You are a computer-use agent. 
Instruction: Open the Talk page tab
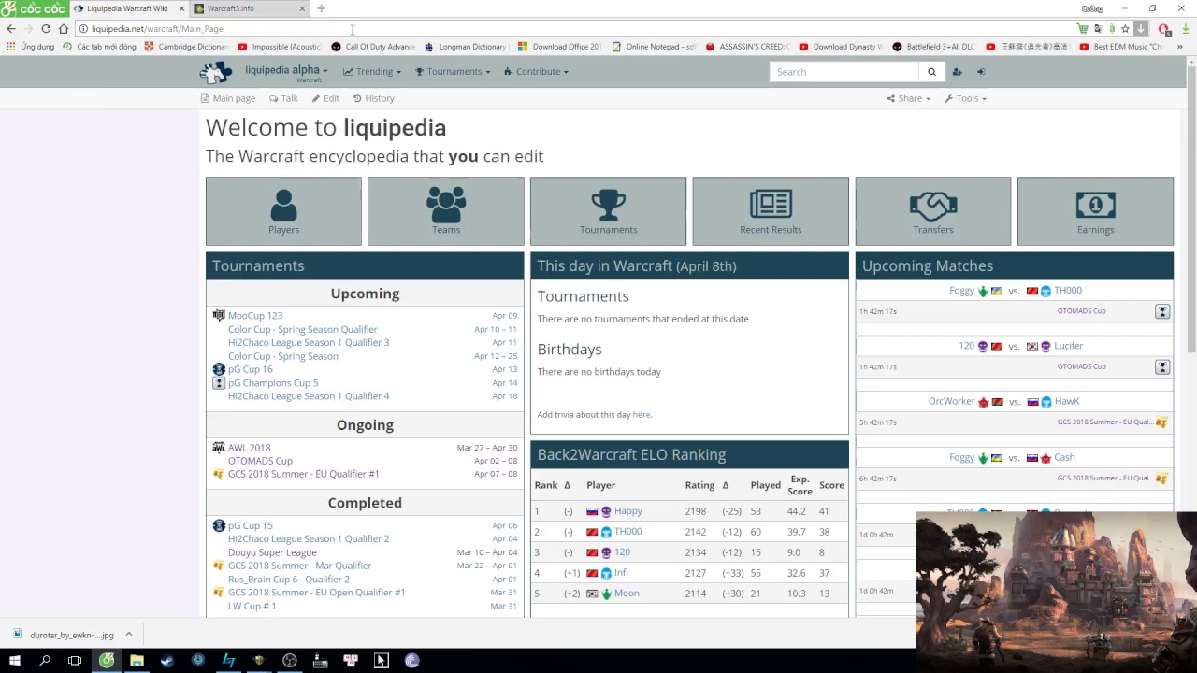pos(283,98)
